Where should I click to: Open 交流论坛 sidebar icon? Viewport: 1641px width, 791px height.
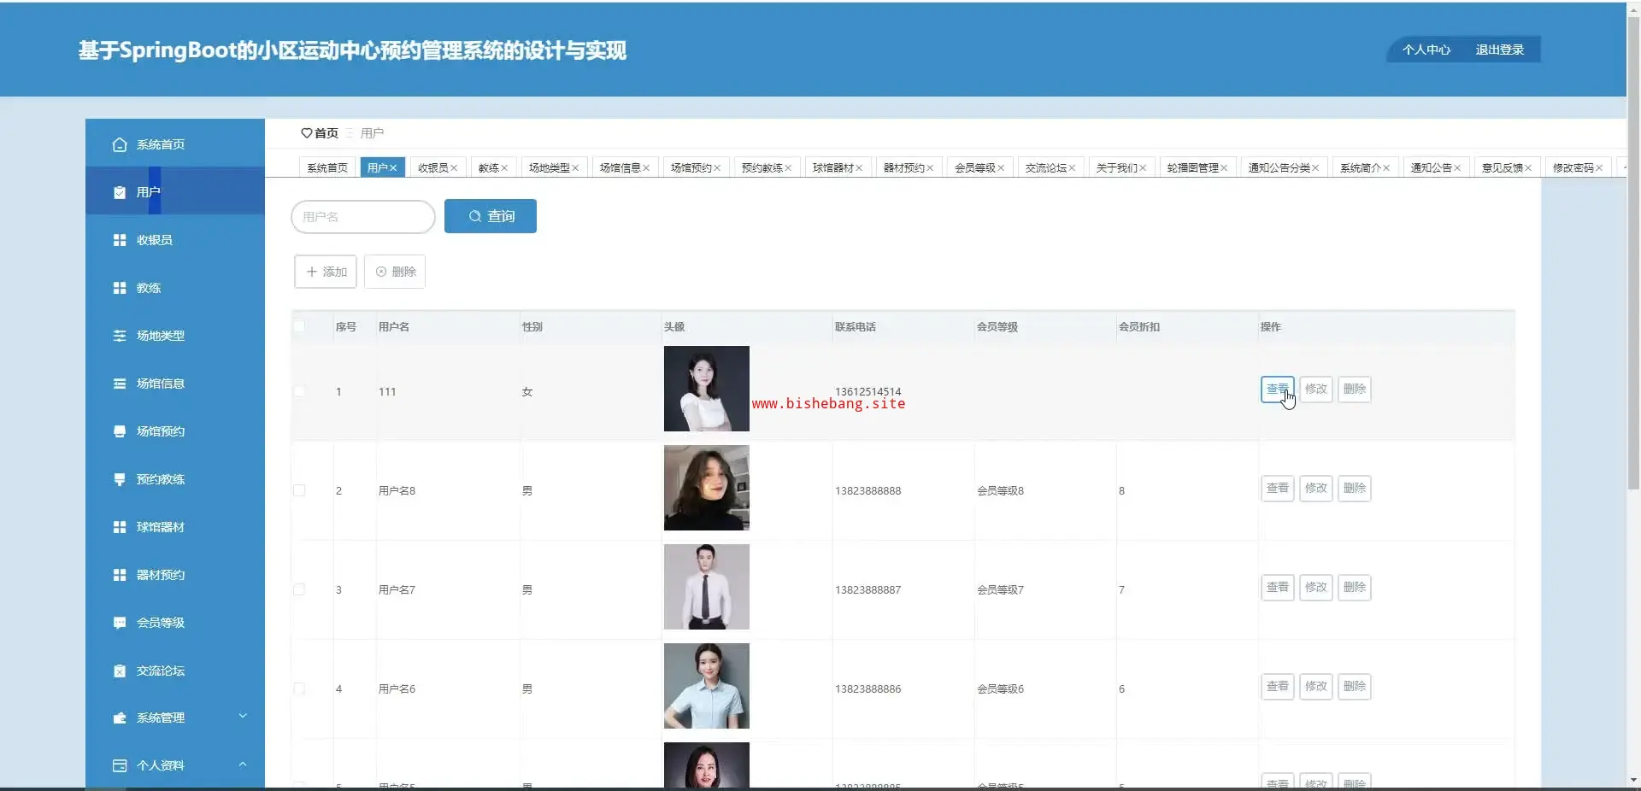(x=120, y=671)
